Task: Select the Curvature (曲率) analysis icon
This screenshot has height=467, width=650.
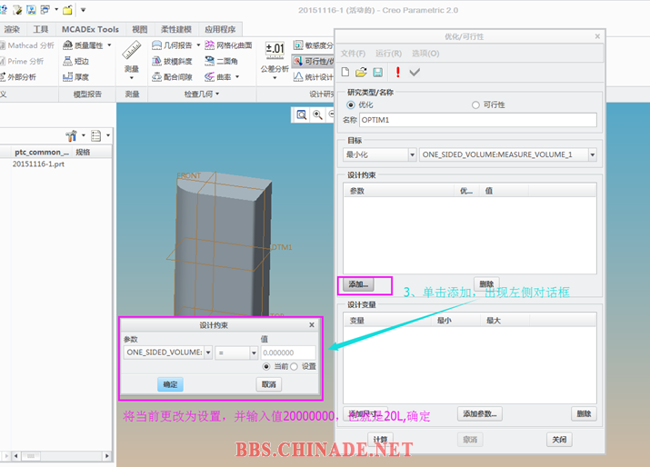Action: [x=218, y=76]
